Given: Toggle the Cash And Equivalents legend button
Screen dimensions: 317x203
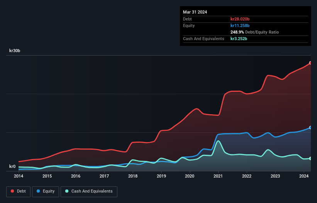Looking at the screenshot, I should [89, 191].
